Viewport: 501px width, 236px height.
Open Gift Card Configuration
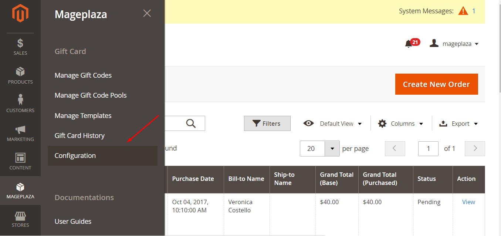[102, 156]
